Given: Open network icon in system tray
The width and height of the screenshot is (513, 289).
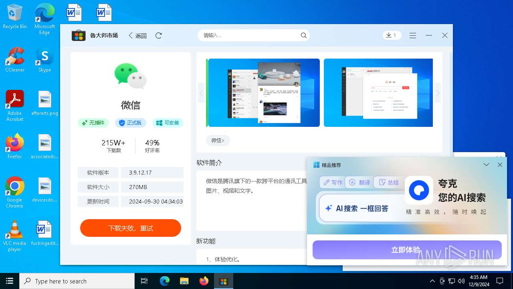Looking at the screenshot, I should pos(452,281).
